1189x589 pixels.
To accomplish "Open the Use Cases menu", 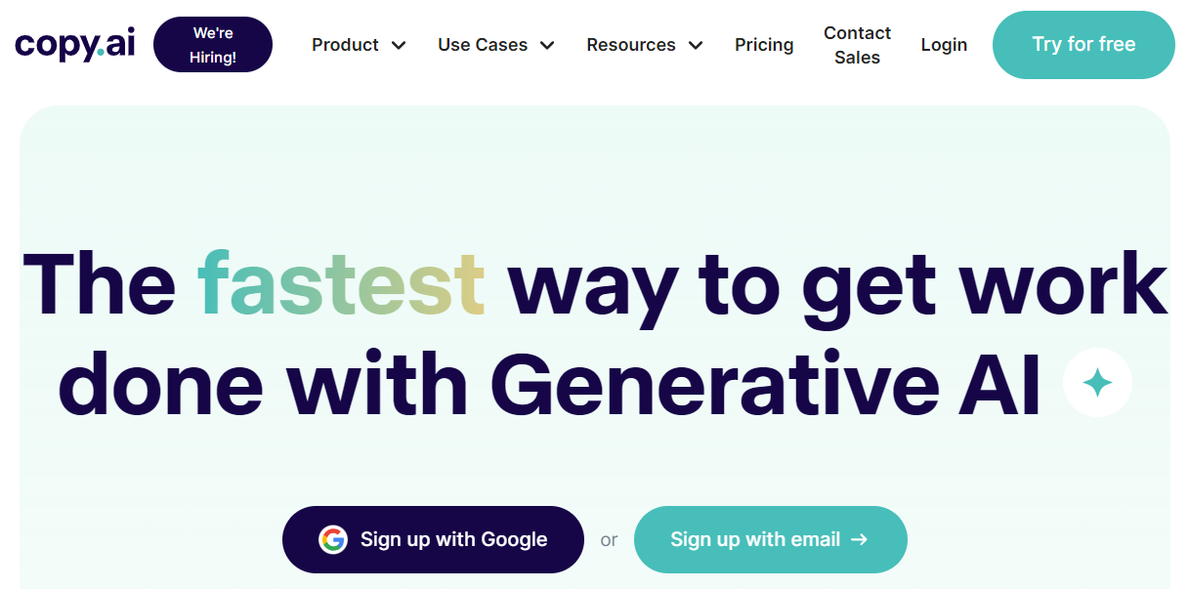I will pyautogui.click(x=483, y=45).
